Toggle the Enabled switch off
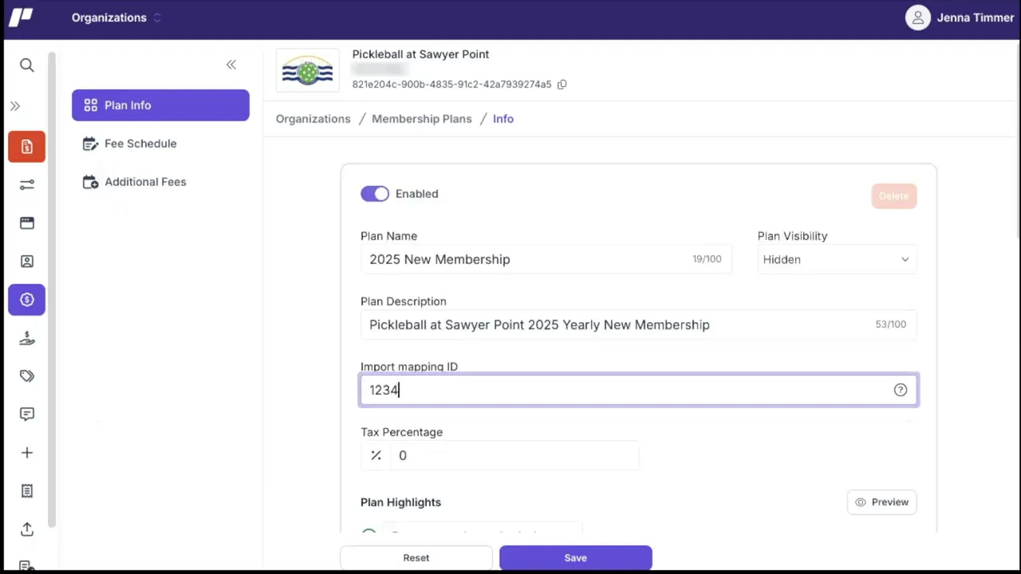 pyautogui.click(x=375, y=194)
